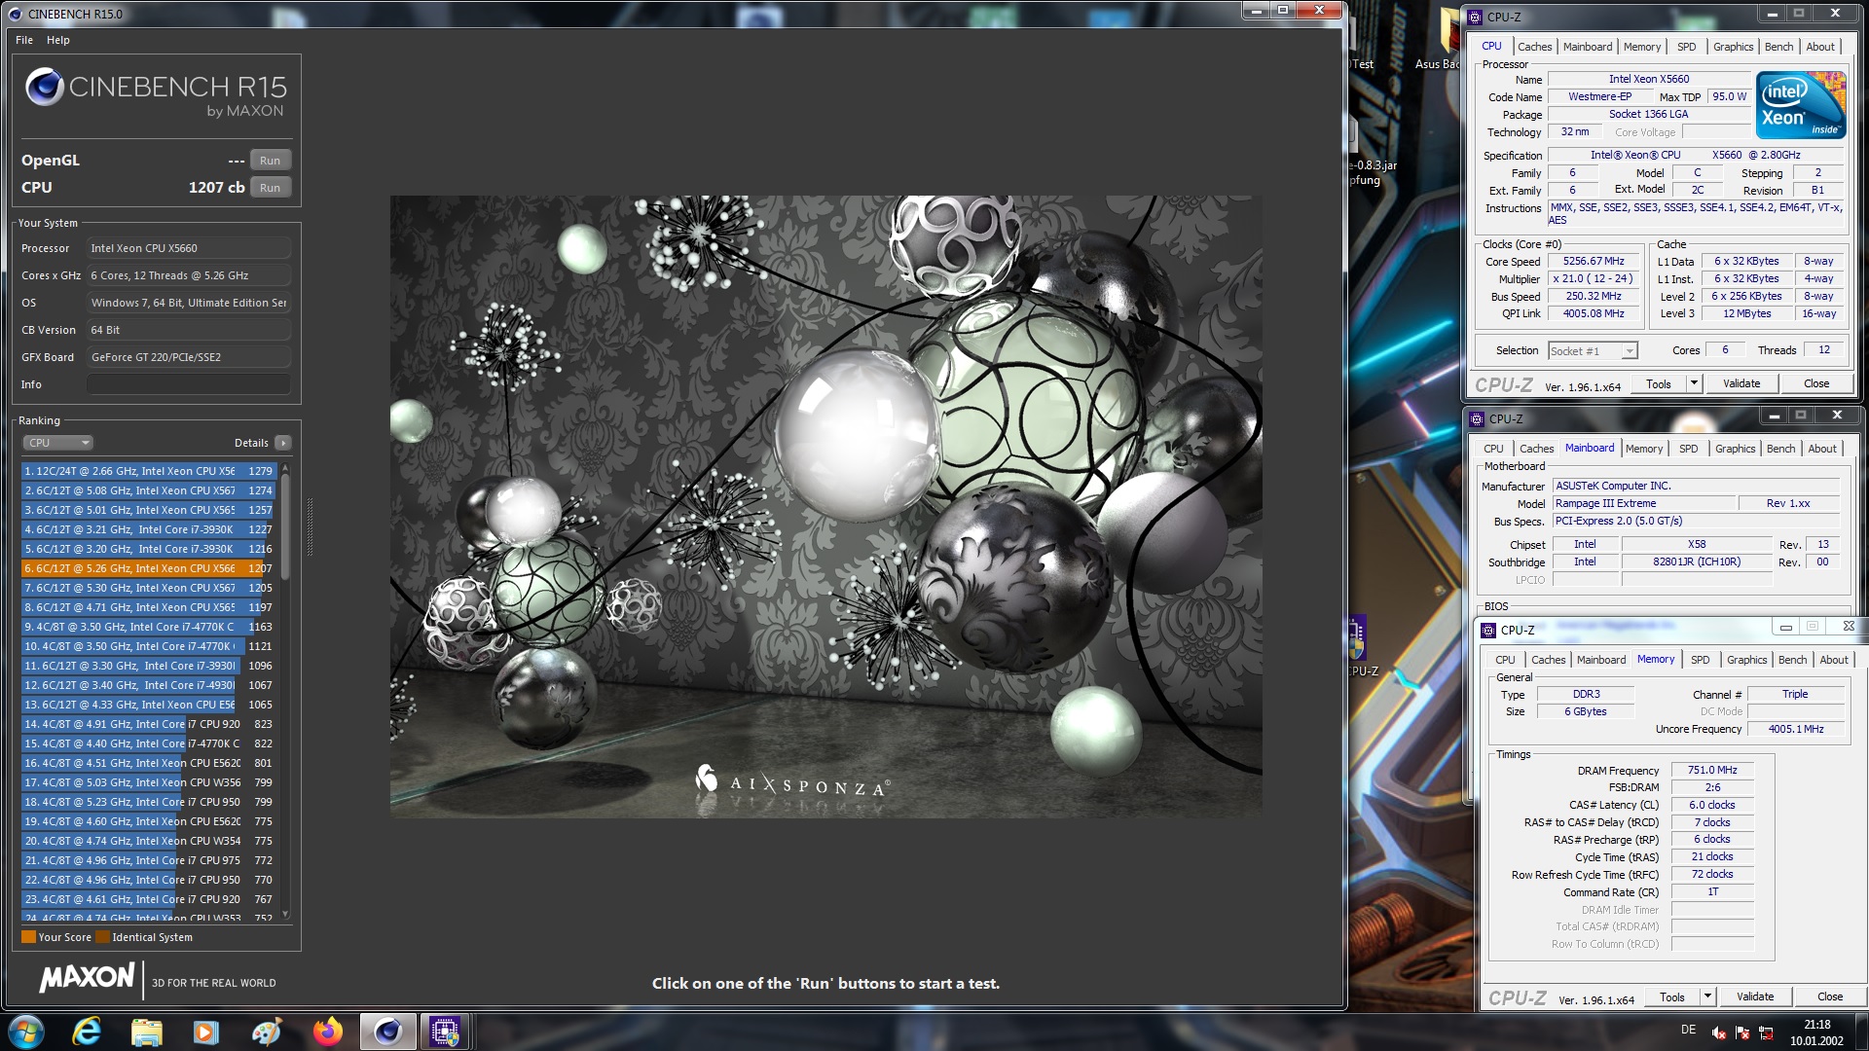Select highlighted ranking row 6 score 1207

[x=149, y=568]
